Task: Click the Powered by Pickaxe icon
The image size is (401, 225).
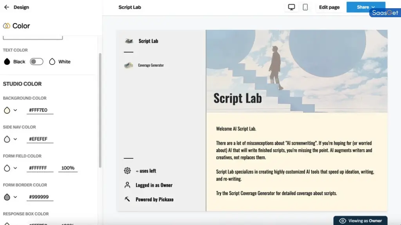Action: click(x=127, y=199)
